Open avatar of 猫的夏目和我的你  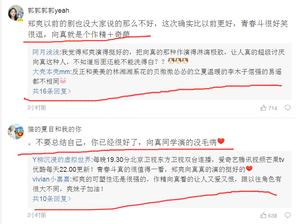coord(16,132)
